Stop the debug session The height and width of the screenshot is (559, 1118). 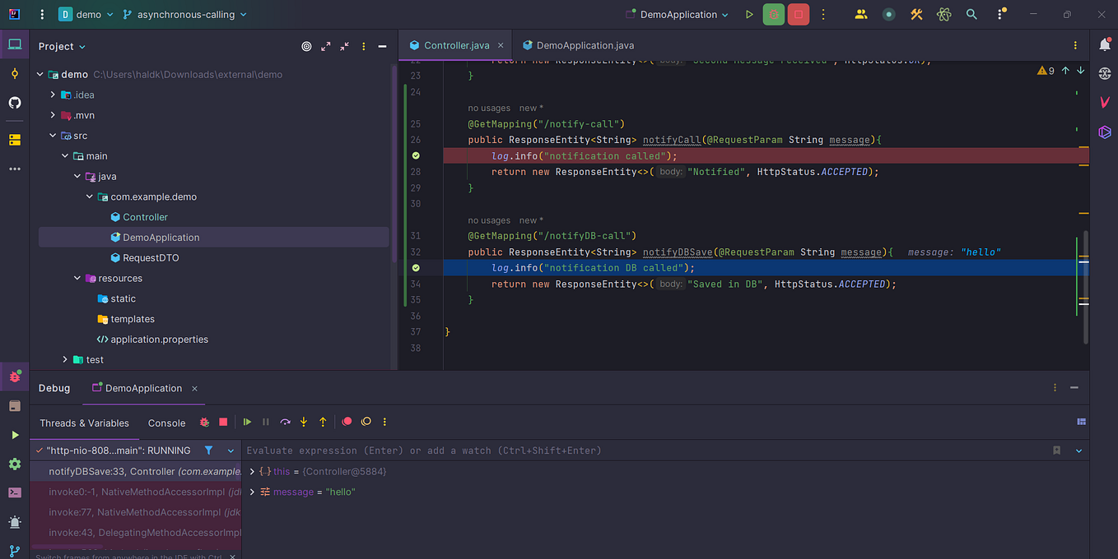pyautogui.click(x=222, y=422)
